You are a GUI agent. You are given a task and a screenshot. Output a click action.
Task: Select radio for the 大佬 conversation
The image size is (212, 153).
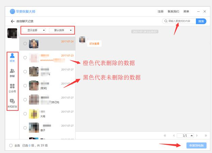tap(25, 114)
